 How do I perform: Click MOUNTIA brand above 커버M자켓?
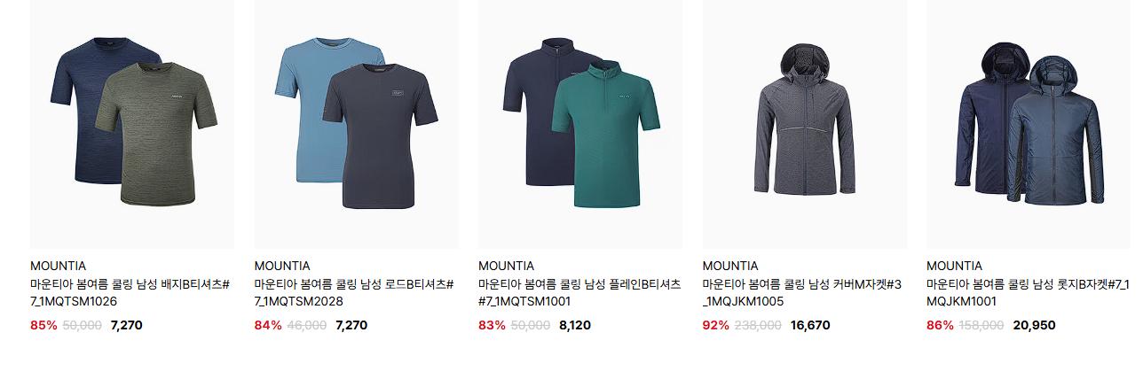pyautogui.click(x=730, y=266)
